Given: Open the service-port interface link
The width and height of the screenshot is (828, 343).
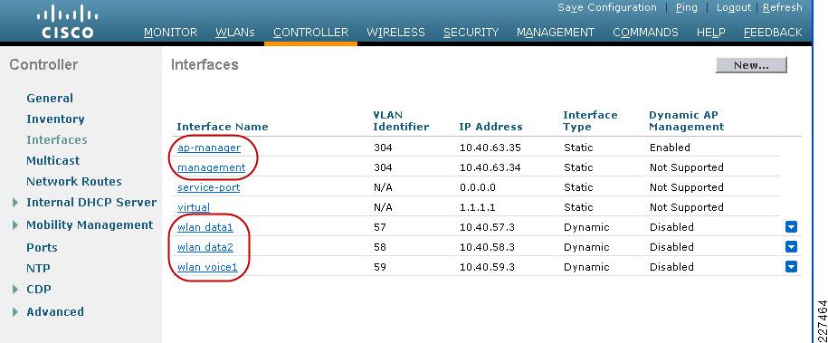Looking at the screenshot, I should 209,187.
